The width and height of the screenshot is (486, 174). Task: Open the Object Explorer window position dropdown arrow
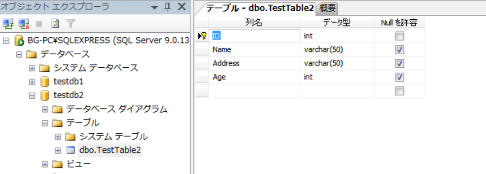(x=155, y=8)
